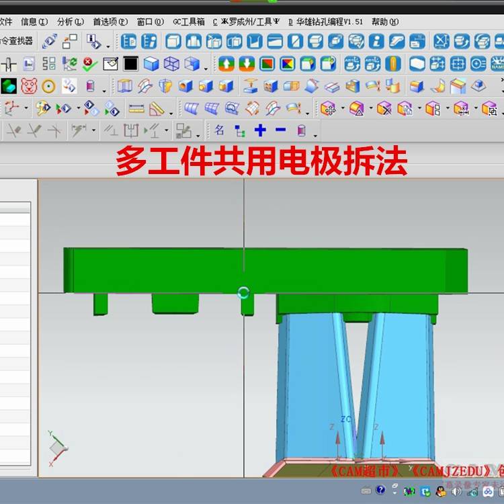This screenshot has width=504, height=504.
Task: Click the blue information 'i' icon
Action: click(x=376, y=42)
